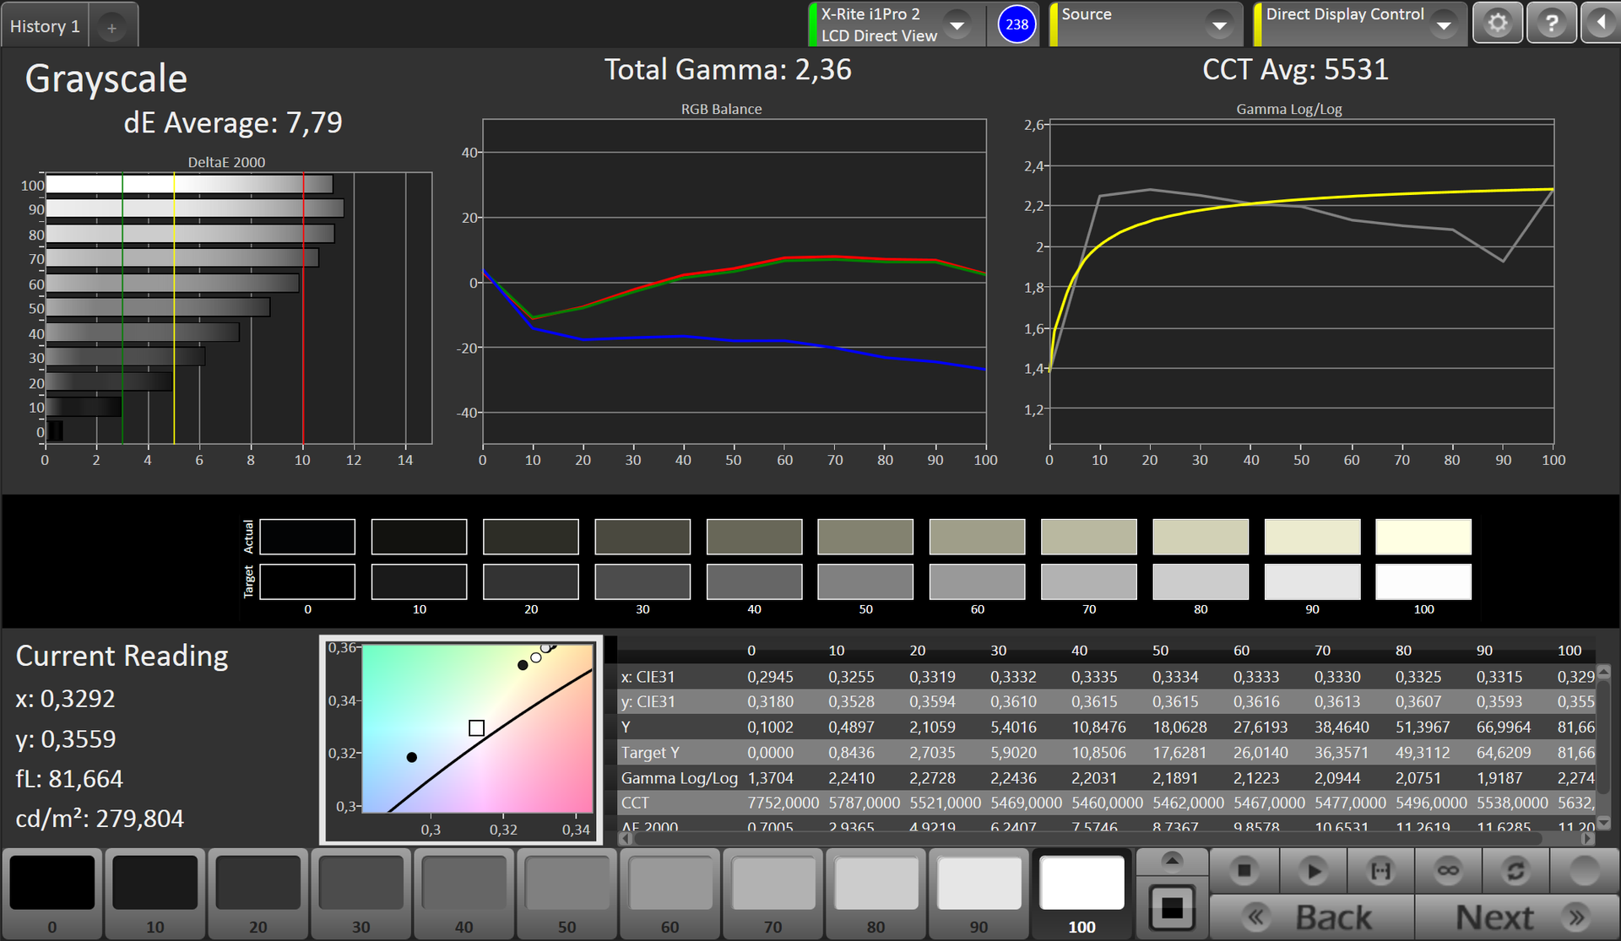Image resolution: width=1621 pixels, height=941 pixels.
Task: Open help with question mark icon
Action: [1551, 24]
